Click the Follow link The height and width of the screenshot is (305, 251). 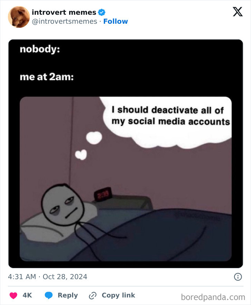tap(115, 22)
